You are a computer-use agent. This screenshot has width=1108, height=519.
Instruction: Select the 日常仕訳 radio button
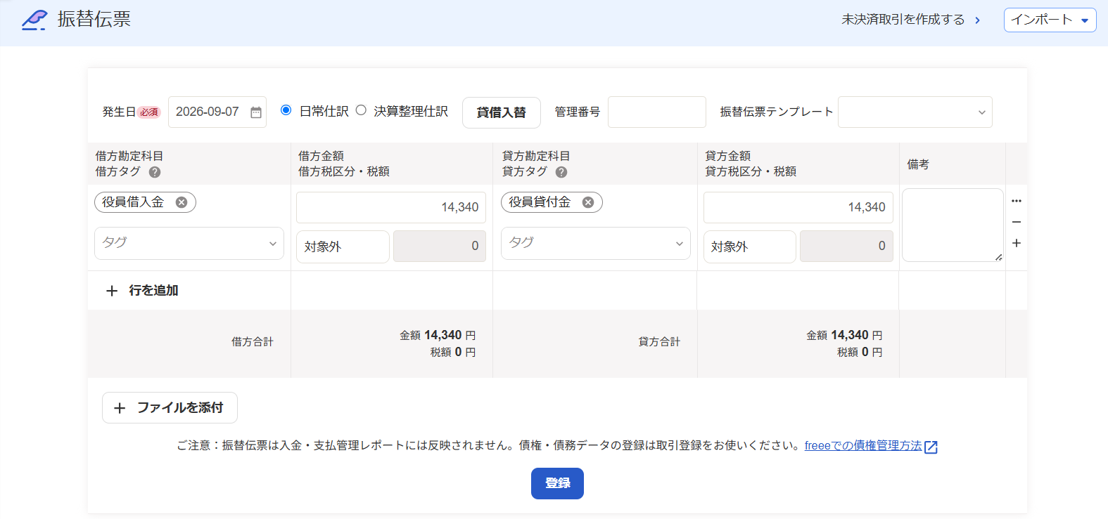point(286,110)
